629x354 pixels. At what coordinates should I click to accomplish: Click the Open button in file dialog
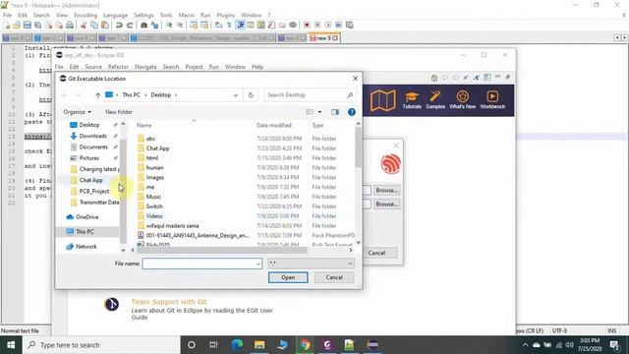(288, 277)
